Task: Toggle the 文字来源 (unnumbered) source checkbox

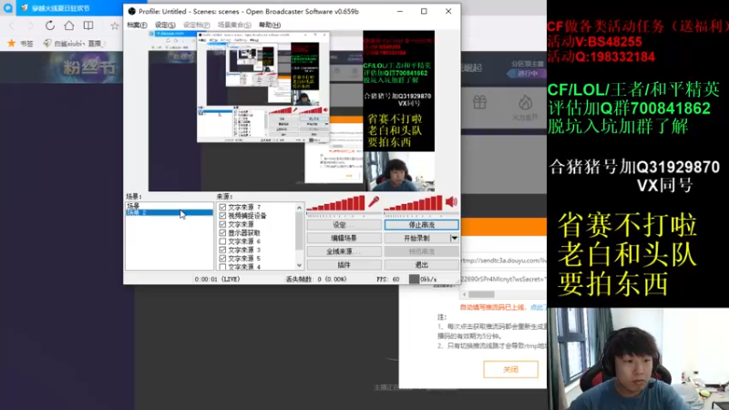Action: 222,224
